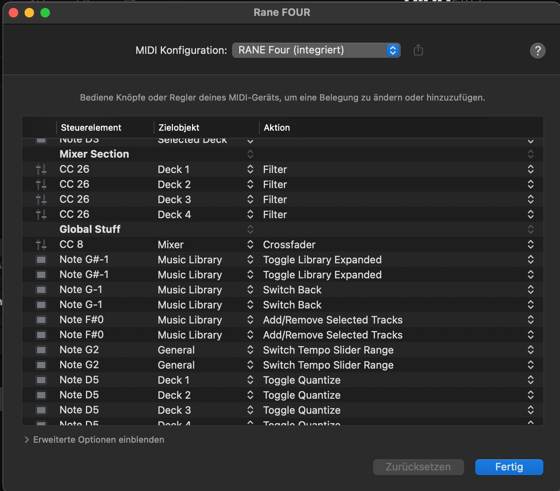Open help with the question mark button
The width and height of the screenshot is (560, 491).
(537, 51)
